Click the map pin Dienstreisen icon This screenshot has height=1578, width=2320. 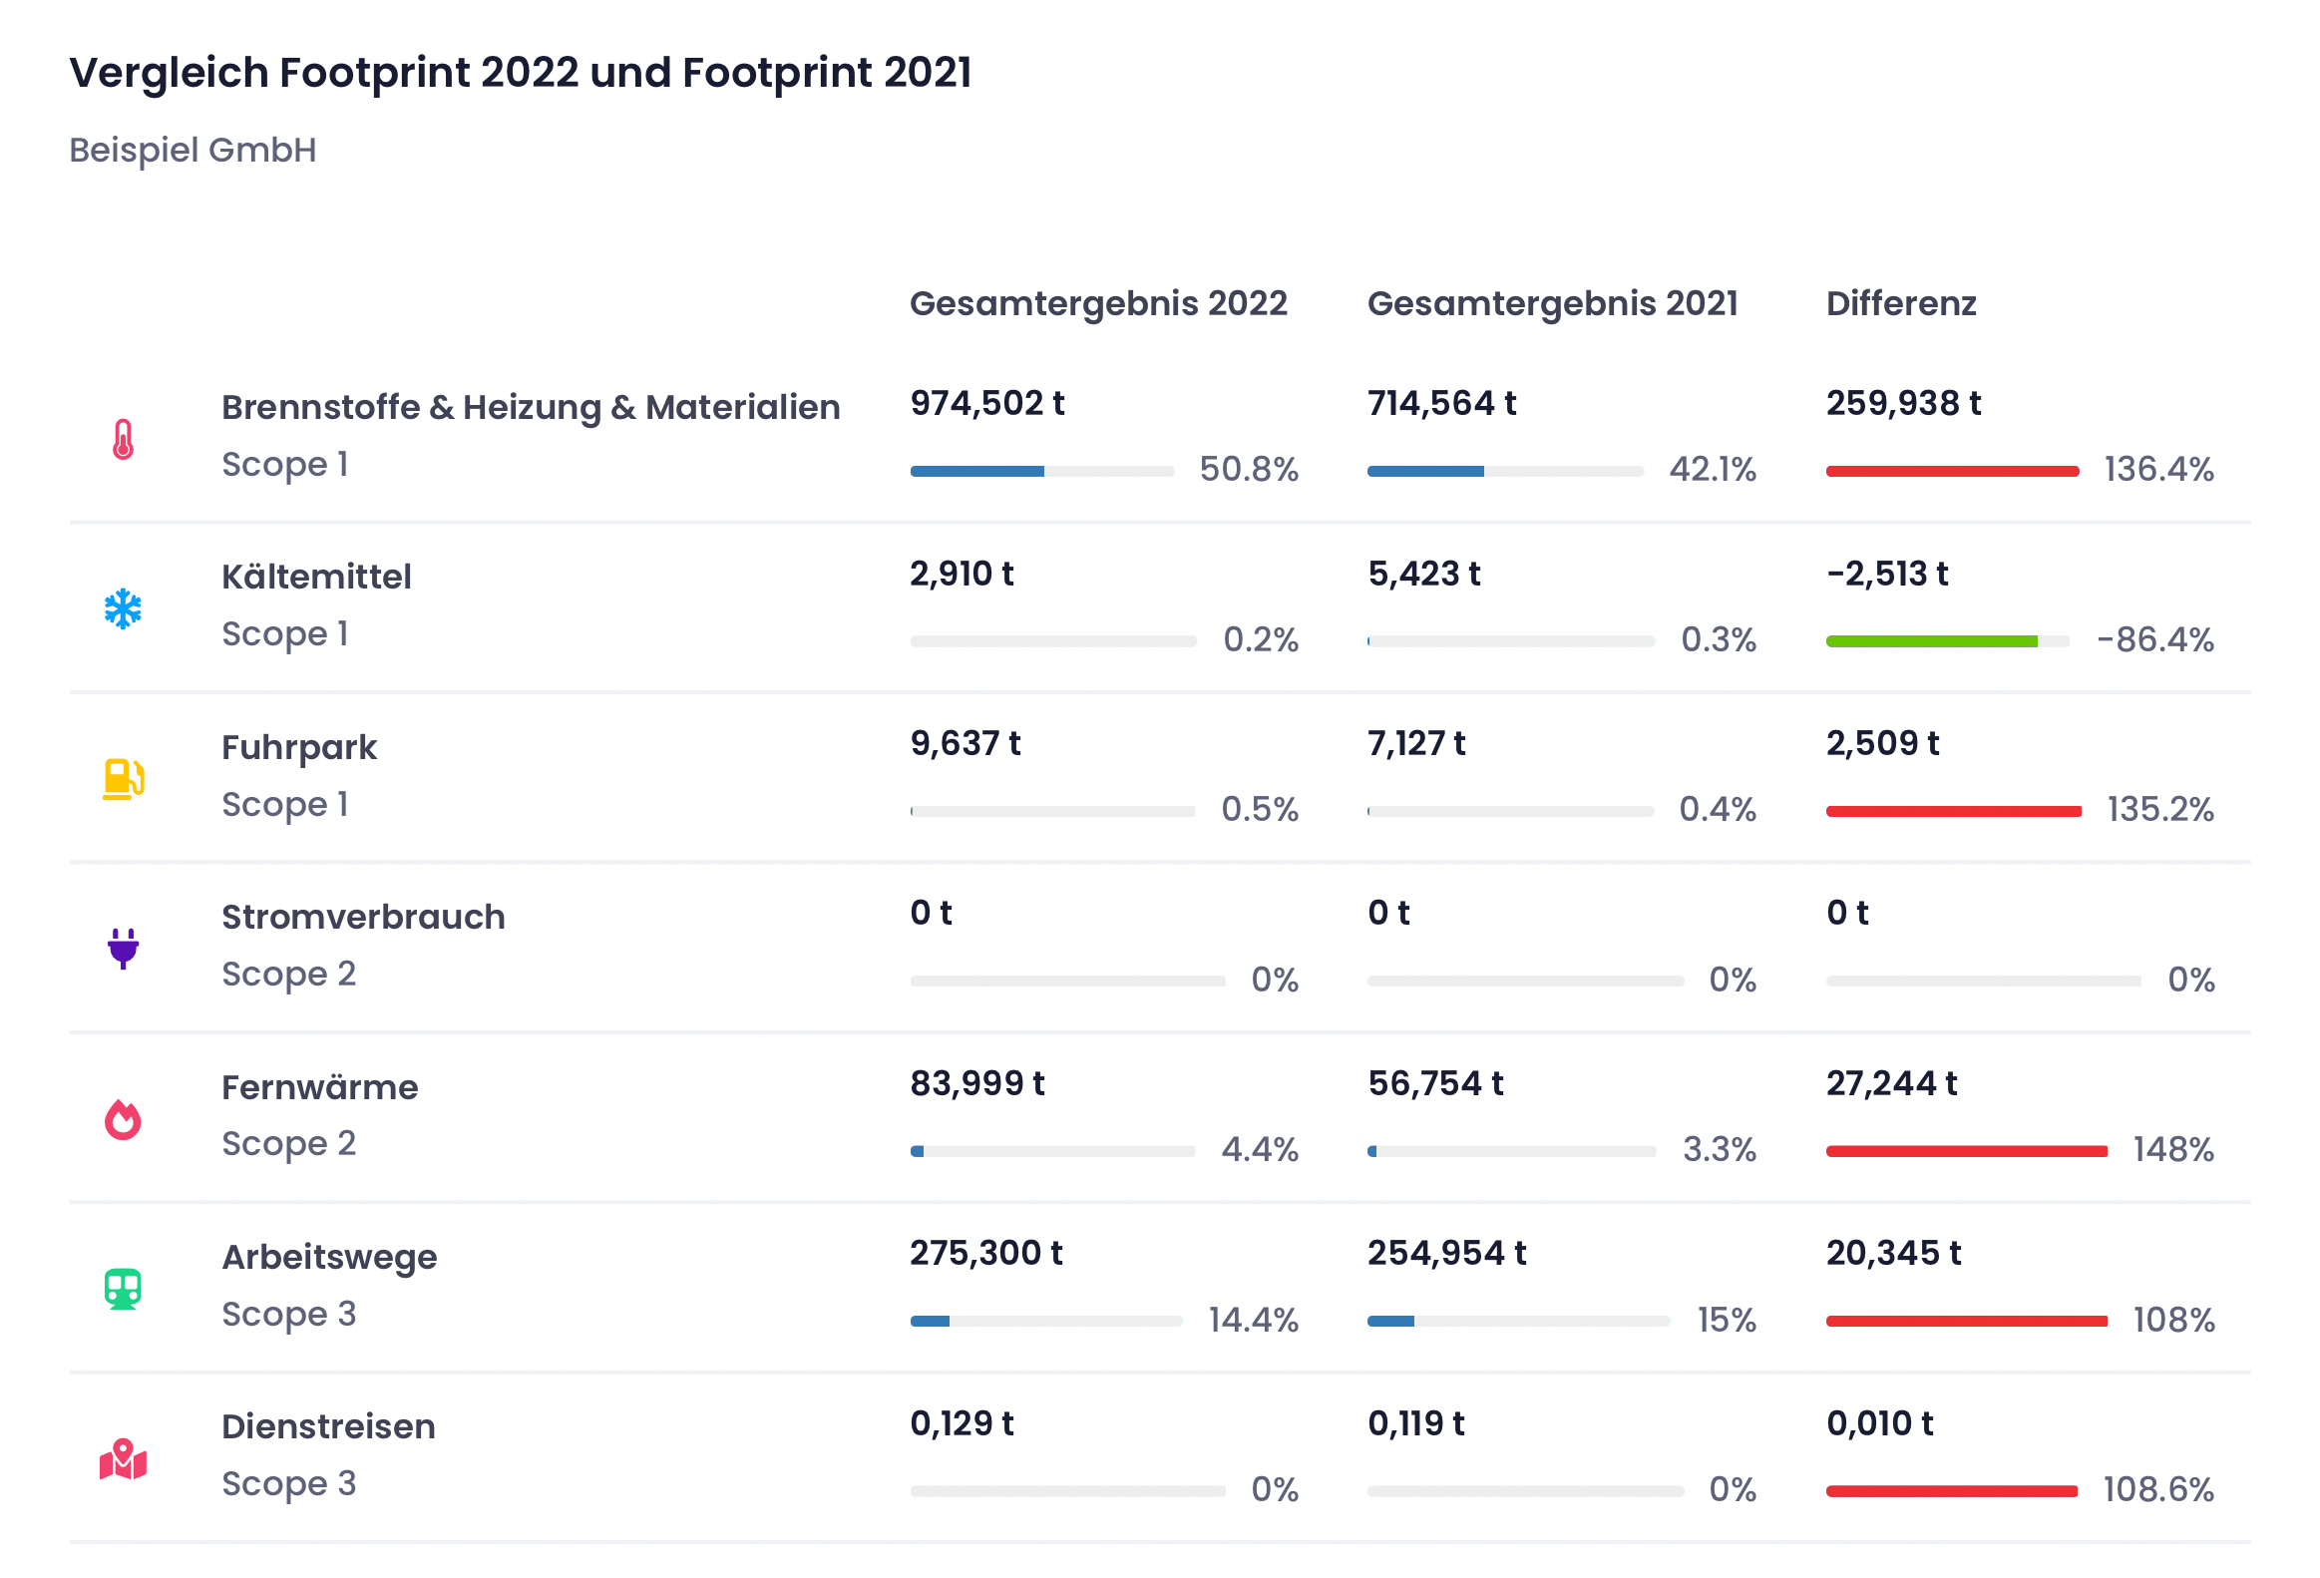tap(123, 1459)
